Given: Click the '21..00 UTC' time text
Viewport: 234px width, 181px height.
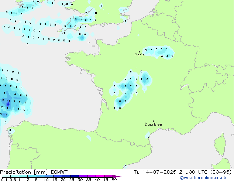Looking at the screenshot, I should point(193,172).
